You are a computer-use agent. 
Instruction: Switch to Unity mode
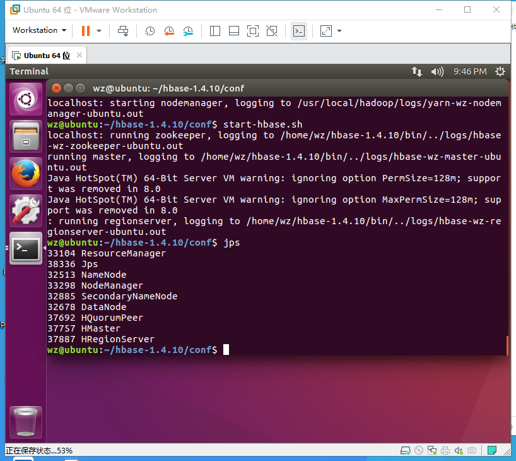click(272, 31)
